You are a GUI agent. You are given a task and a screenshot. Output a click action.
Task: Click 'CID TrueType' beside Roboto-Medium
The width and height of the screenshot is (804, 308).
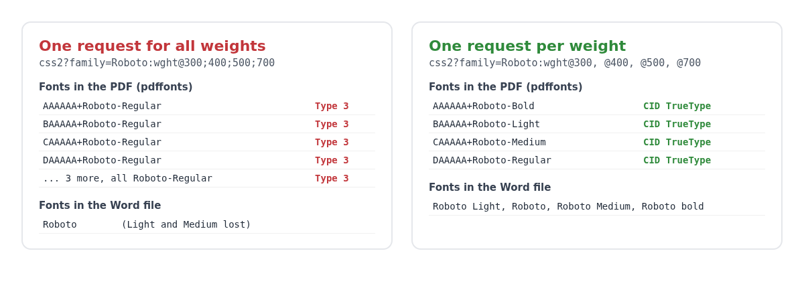tap(677, 142)
